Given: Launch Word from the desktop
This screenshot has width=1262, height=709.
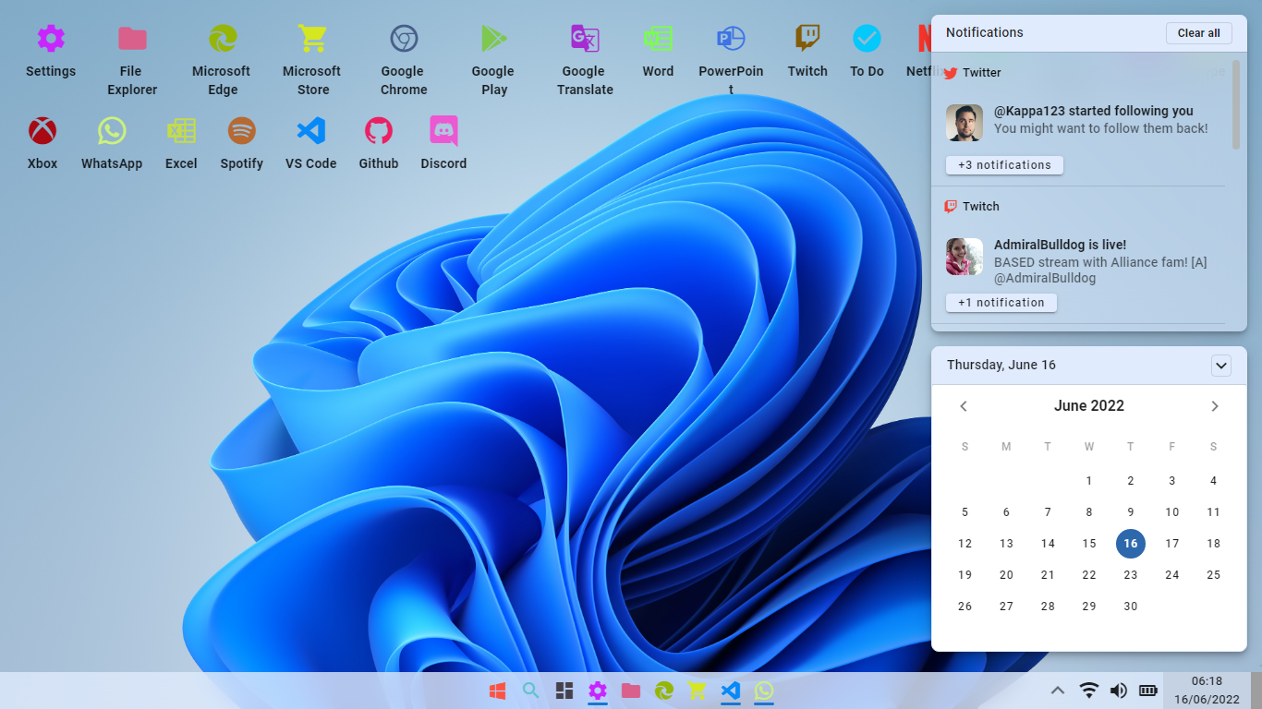Looking at the screenshot, I should click(658, 52).
